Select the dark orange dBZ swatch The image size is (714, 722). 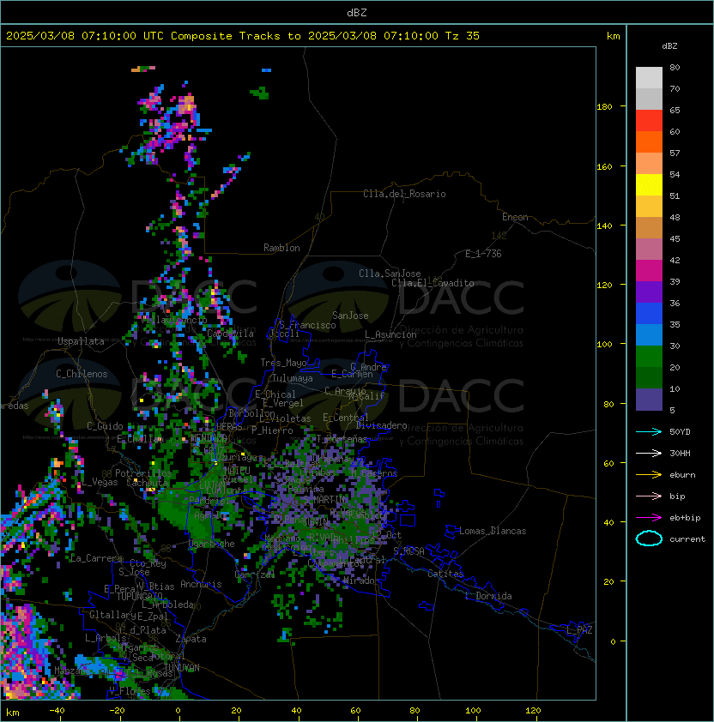coord(649,142)
